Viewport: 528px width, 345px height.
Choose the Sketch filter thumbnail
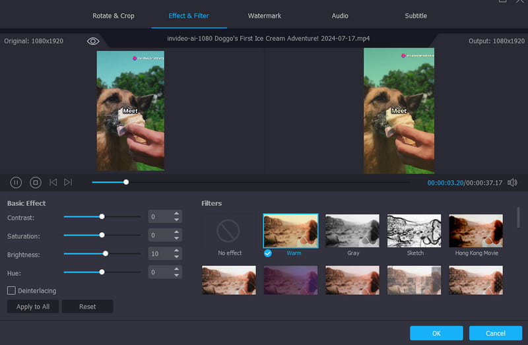(414, 231)
